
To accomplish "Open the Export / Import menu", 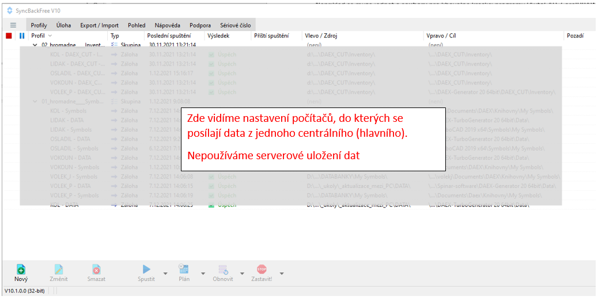I will [x=99, y=25].
